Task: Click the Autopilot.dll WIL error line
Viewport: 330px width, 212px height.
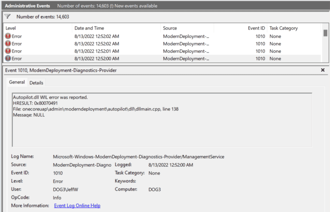Action: click(x=50, y=97)
